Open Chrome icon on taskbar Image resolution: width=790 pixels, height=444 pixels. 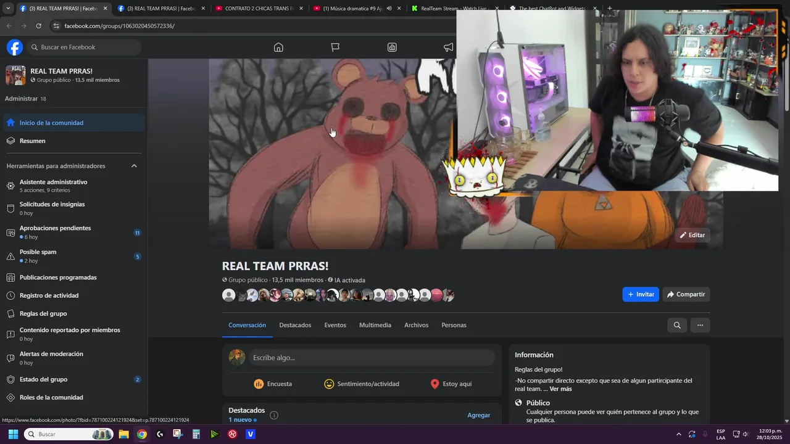point(142,434)
